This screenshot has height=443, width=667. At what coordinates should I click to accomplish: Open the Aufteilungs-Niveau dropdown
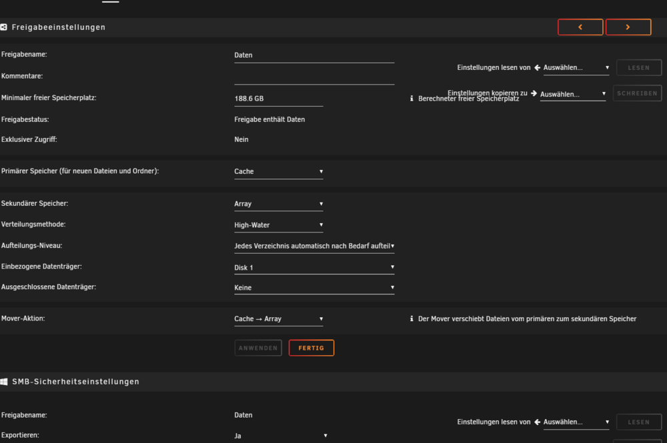coord(314,246)
